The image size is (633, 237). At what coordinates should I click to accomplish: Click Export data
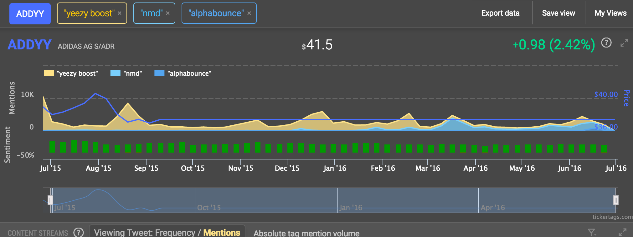click(500, 13)
